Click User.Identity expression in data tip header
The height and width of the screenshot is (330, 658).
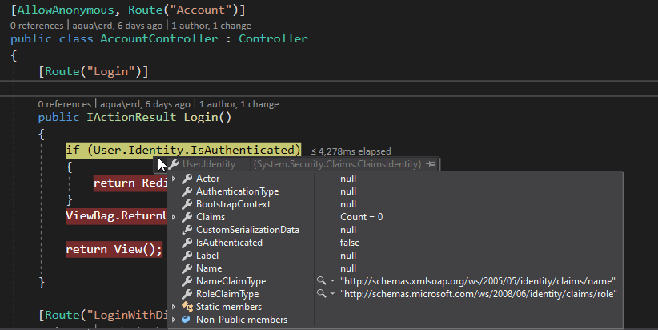(x=209, y=164)
